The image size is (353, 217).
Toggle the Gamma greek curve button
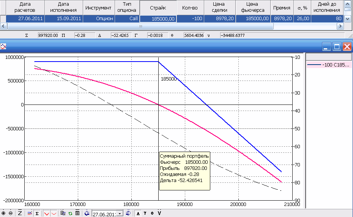point(145,213)
